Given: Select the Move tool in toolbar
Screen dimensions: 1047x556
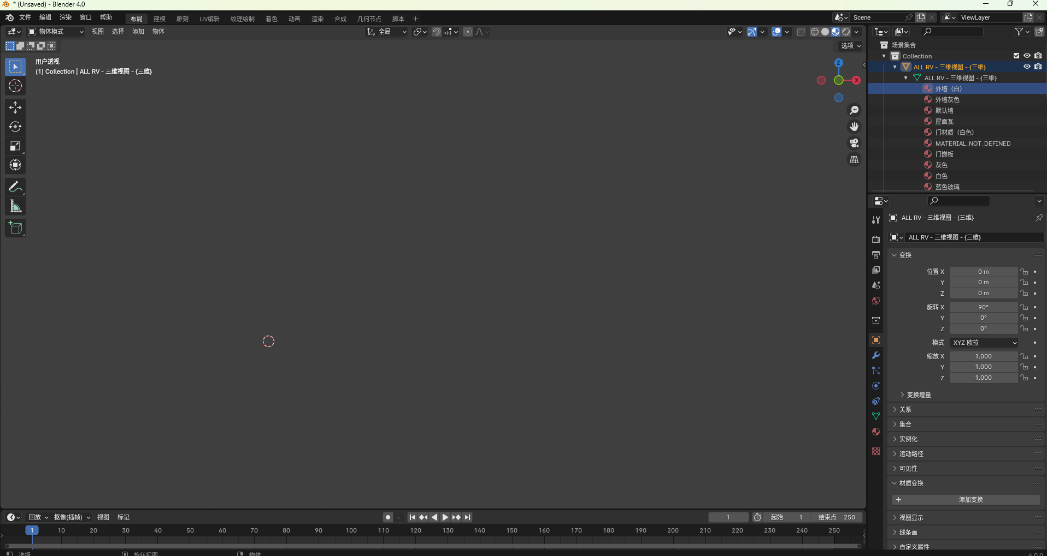Looking at the screenshot, I should (x=15, y=107).
